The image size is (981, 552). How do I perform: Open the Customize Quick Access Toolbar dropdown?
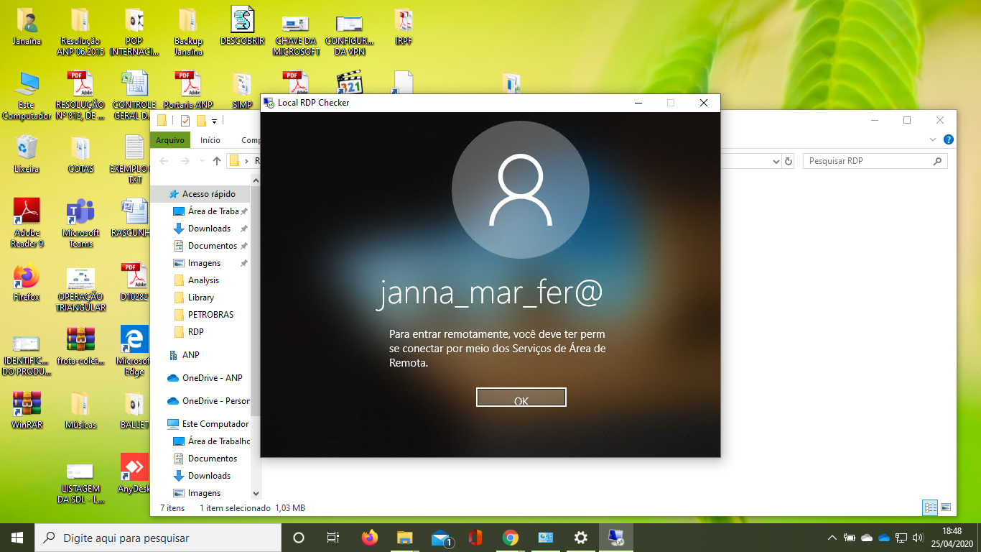214,121
